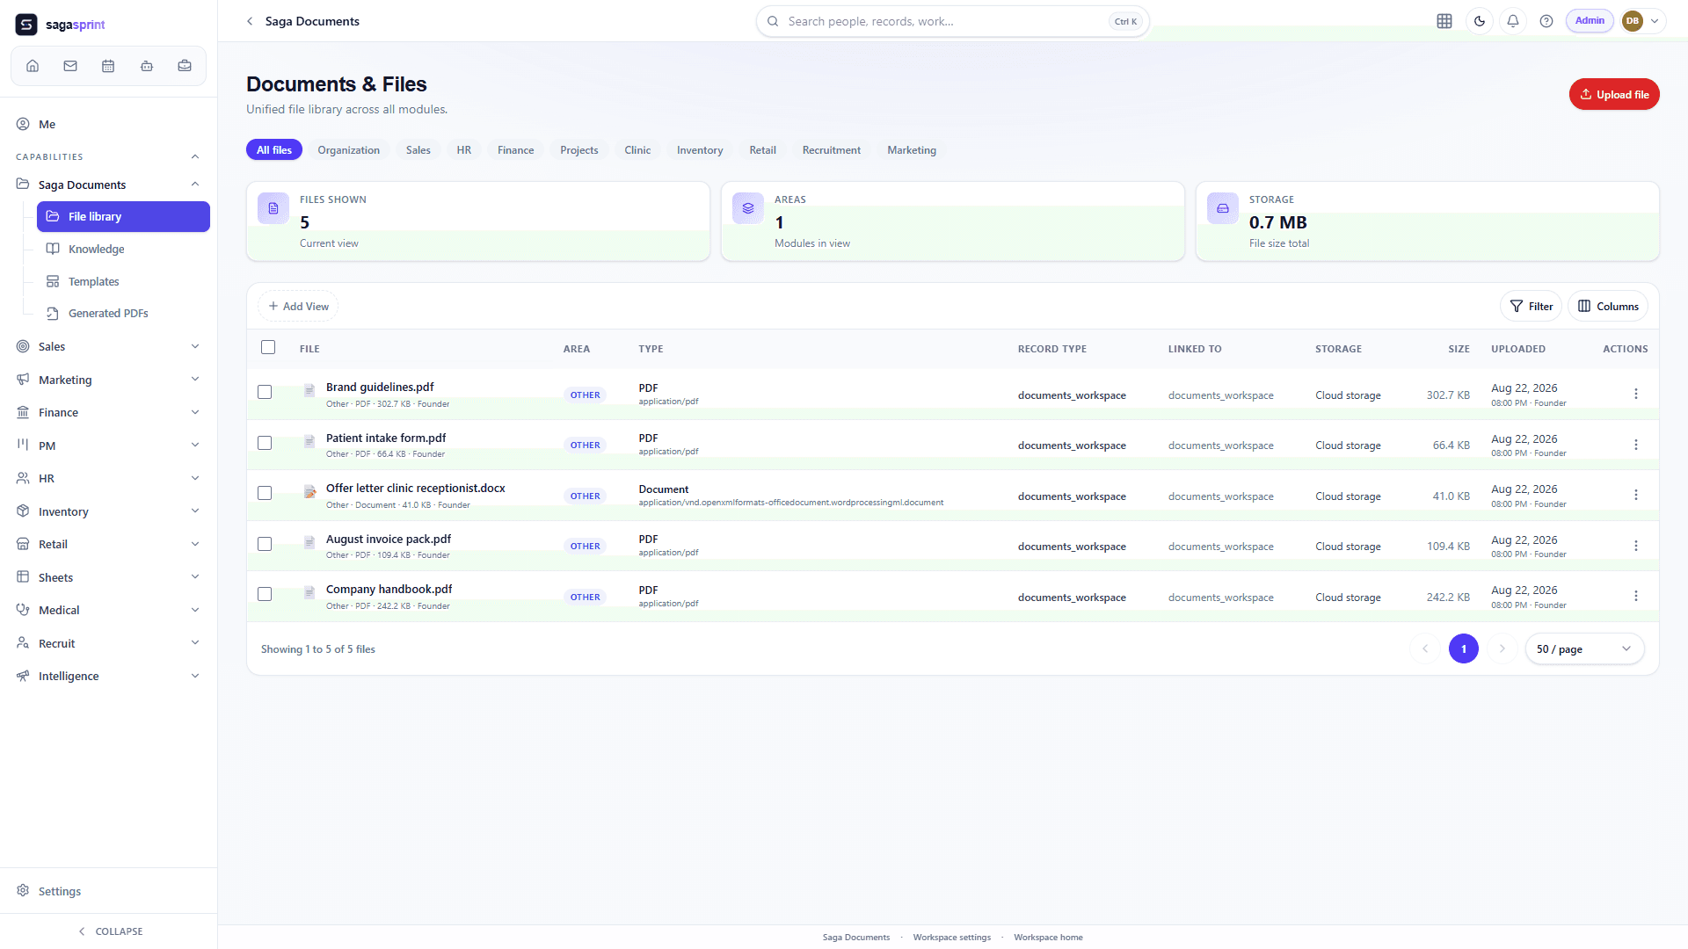The image size is (1688, 949).
Task: Switch to the Clinic tab
Action: (637, 150)
